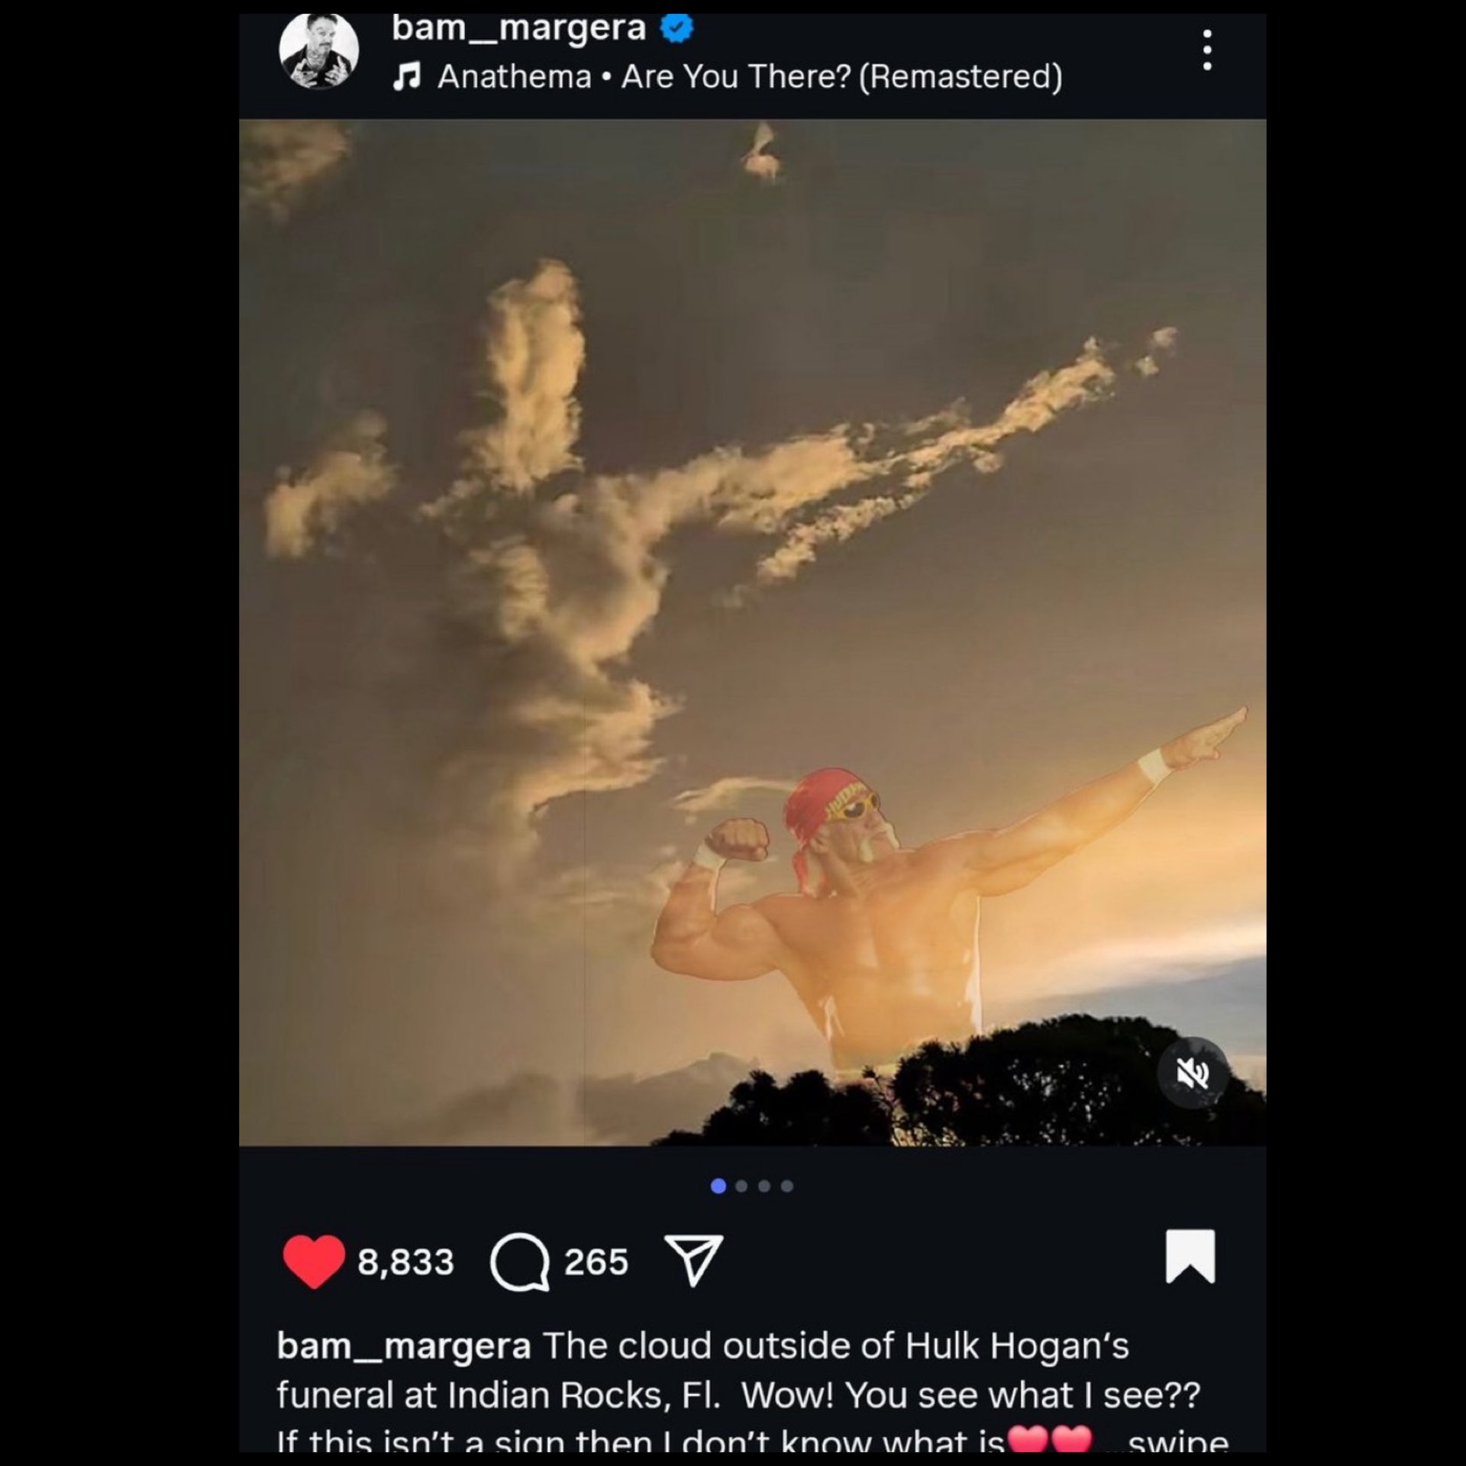Image resolution: width=1466 pixels, height=1466 pixels.
Task: Jump to second carousel dot
Action: (741, 1186)
